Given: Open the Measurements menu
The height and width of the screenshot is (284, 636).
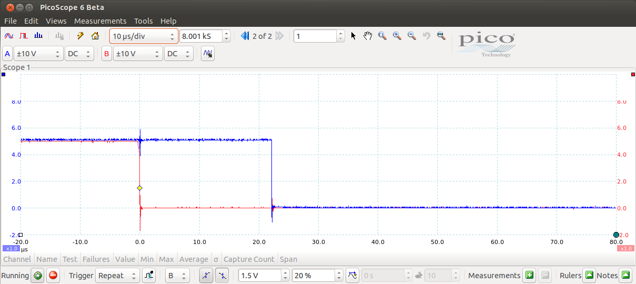Looking at the screenshot, I should coord(100,21).
